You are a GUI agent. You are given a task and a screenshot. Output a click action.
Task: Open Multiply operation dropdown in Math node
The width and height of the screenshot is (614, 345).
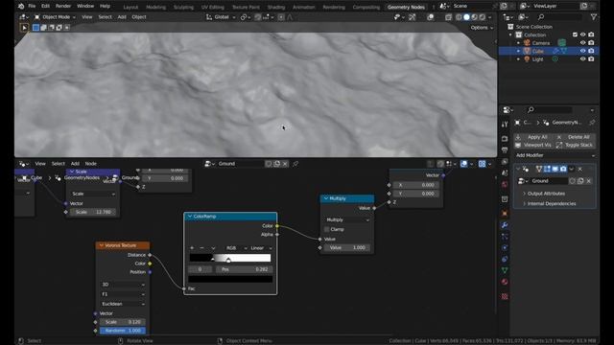coord(347,219)
